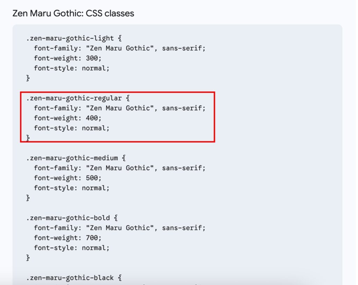Click the .zen-maru-gothic-medium selector line

76,158
